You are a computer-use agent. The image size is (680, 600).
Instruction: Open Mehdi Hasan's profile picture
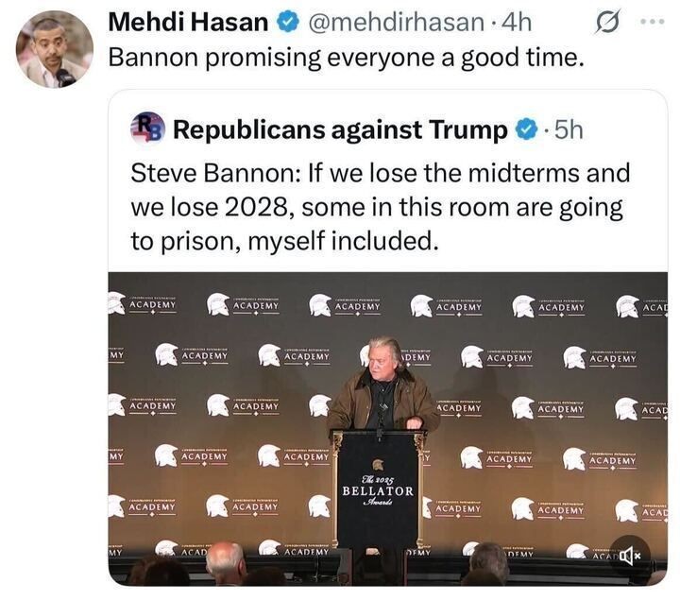(55, 50)
